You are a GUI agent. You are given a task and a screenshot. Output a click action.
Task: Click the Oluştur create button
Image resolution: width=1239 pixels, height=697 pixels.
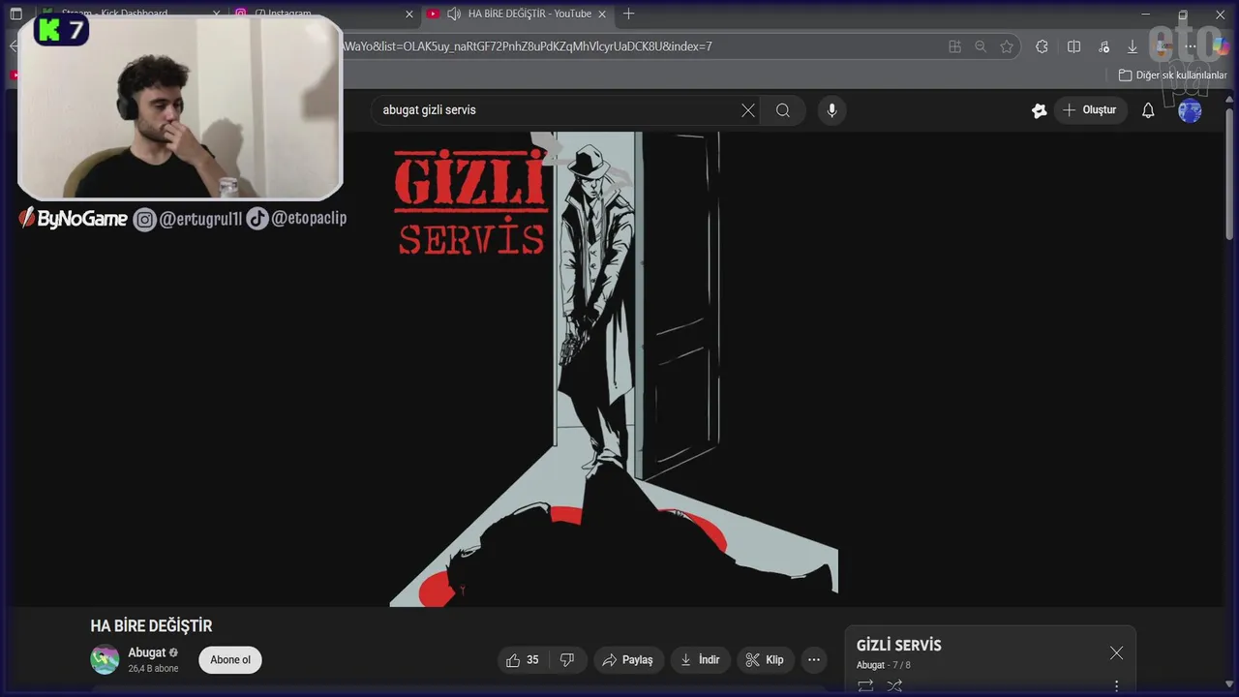(x=1090, y=110)
